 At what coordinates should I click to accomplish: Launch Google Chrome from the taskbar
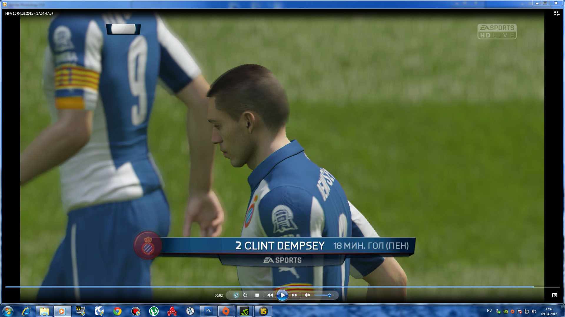coord(117,311)
